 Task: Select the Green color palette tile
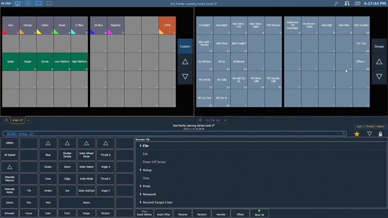tap(62, 25)
